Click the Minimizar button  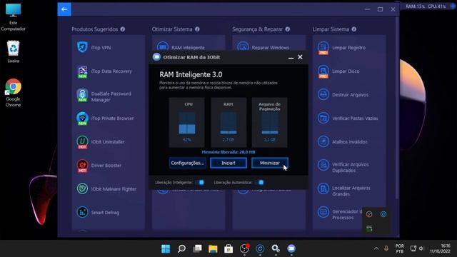(x=270, y=163)
